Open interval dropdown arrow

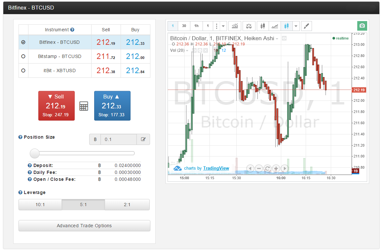point(223,26)
